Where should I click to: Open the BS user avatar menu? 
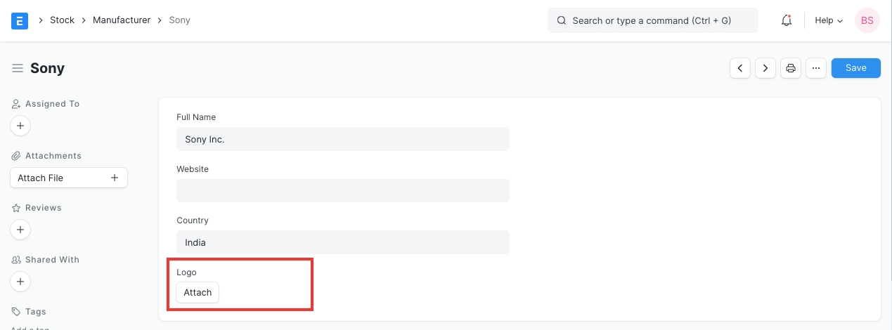[x=867, y=20]
